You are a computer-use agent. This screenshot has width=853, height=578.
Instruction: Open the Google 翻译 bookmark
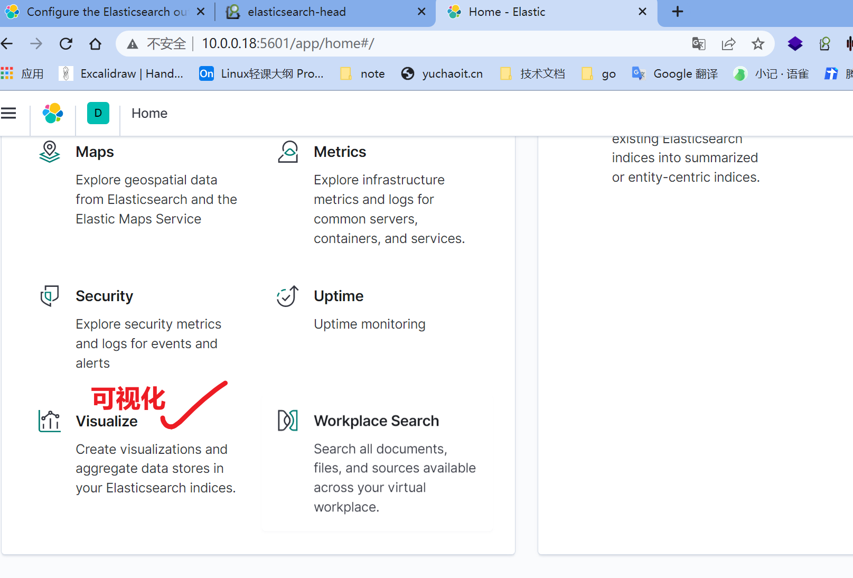coord(676,73)
